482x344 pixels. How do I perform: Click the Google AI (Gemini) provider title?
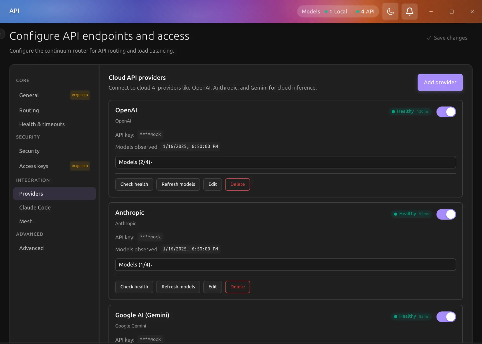click(142, 315)
